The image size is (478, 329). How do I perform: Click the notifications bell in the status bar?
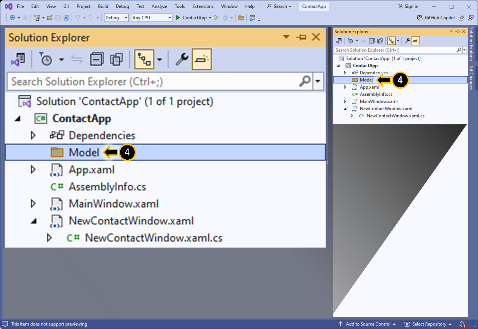(462, 324)
